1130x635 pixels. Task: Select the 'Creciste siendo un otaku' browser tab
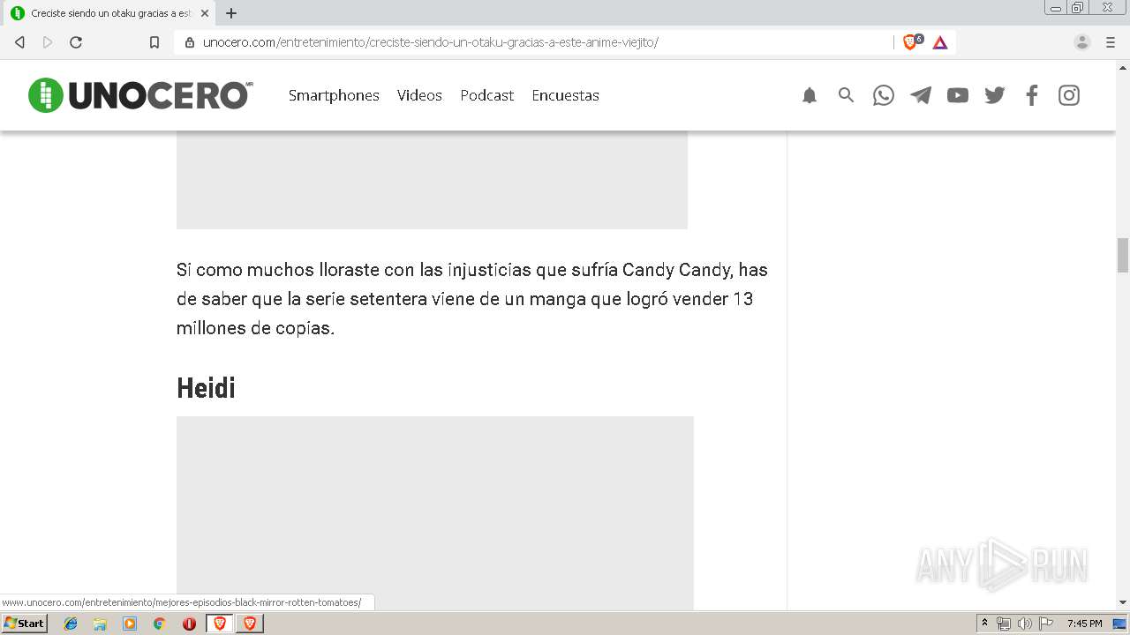click(109, 13)
